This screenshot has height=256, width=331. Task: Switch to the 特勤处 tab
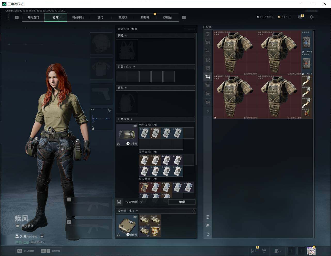coord(145,18)
